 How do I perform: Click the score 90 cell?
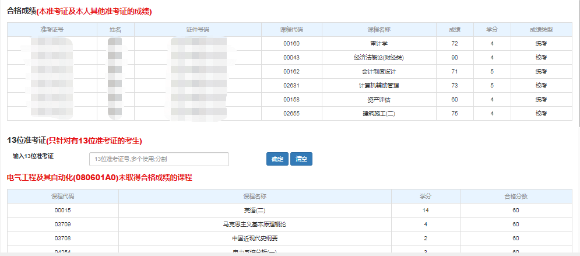(x=454, y=58)
